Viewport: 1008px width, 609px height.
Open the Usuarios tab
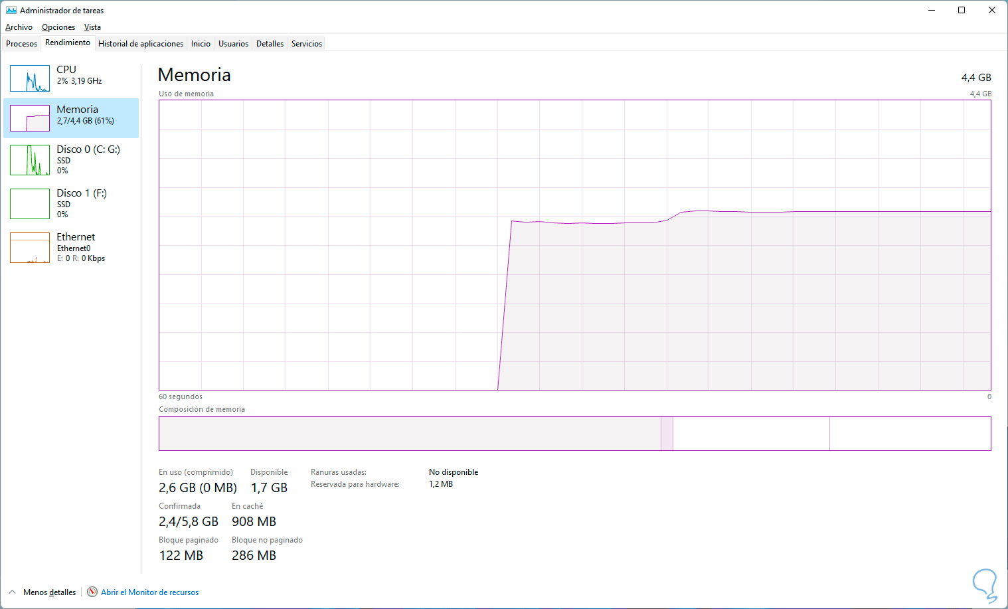[x=234, y=44]
